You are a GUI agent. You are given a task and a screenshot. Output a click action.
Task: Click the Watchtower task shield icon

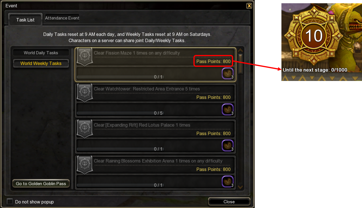coord(84,93)
